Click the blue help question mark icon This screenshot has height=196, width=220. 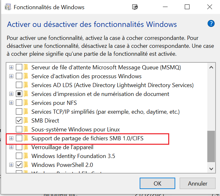(211, 24)
